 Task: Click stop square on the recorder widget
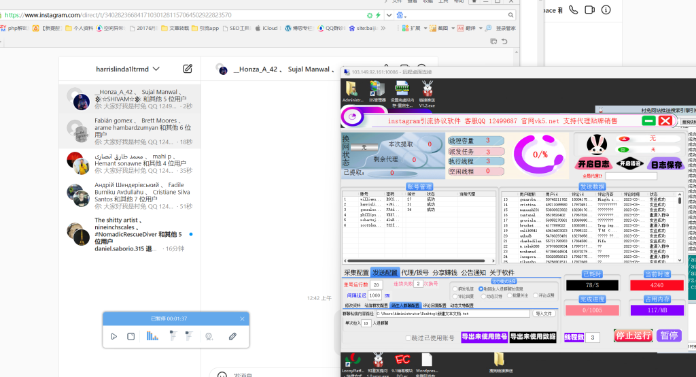tap(131, 337)
